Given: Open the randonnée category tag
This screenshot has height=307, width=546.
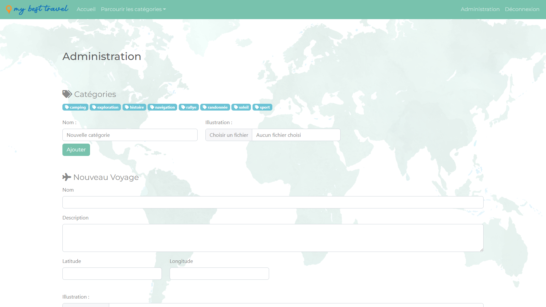Looking at the screenshot, I should (x=215, y=107).
